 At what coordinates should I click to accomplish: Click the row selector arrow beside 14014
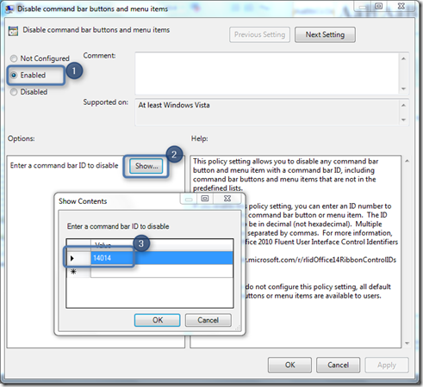point(72,258)
